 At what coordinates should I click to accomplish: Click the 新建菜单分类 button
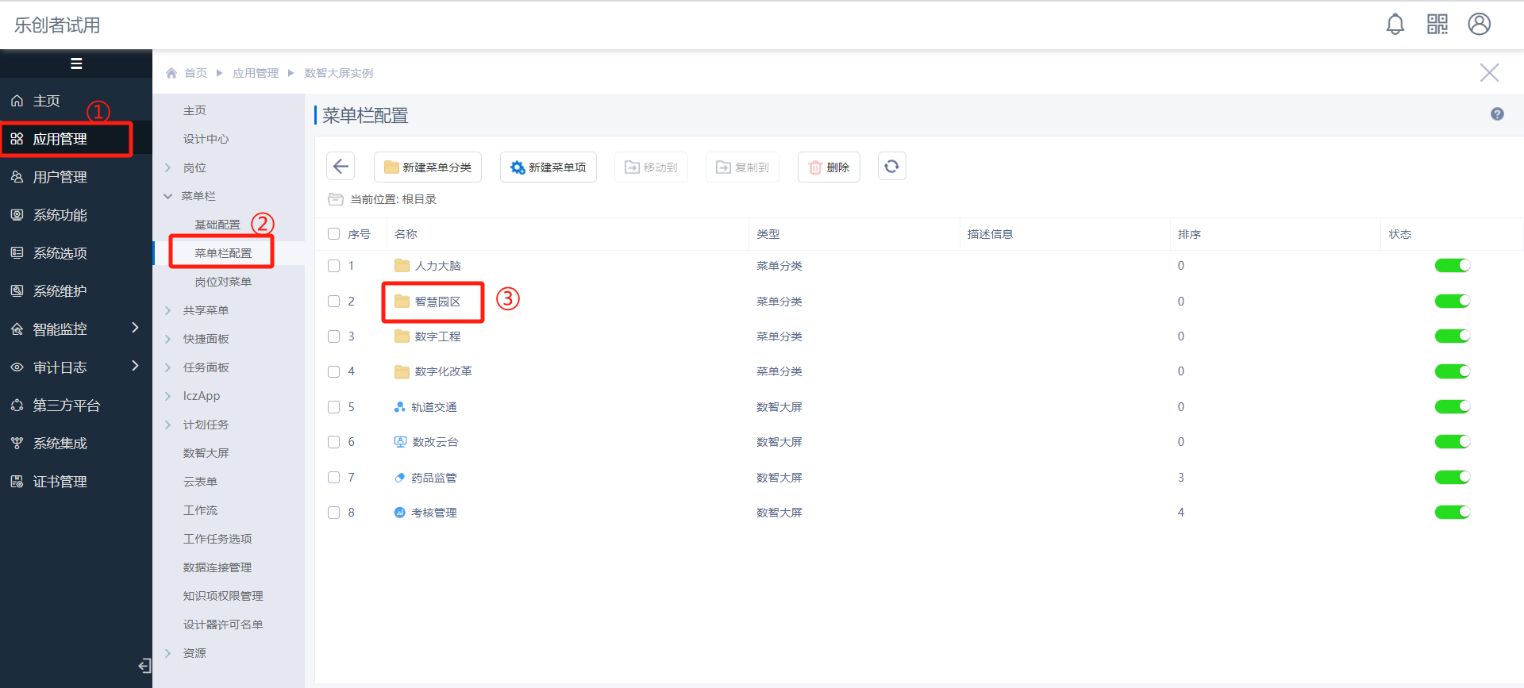pyautogui.click(x=428, y=167)
